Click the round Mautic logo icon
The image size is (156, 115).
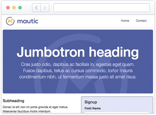(10, 21)
